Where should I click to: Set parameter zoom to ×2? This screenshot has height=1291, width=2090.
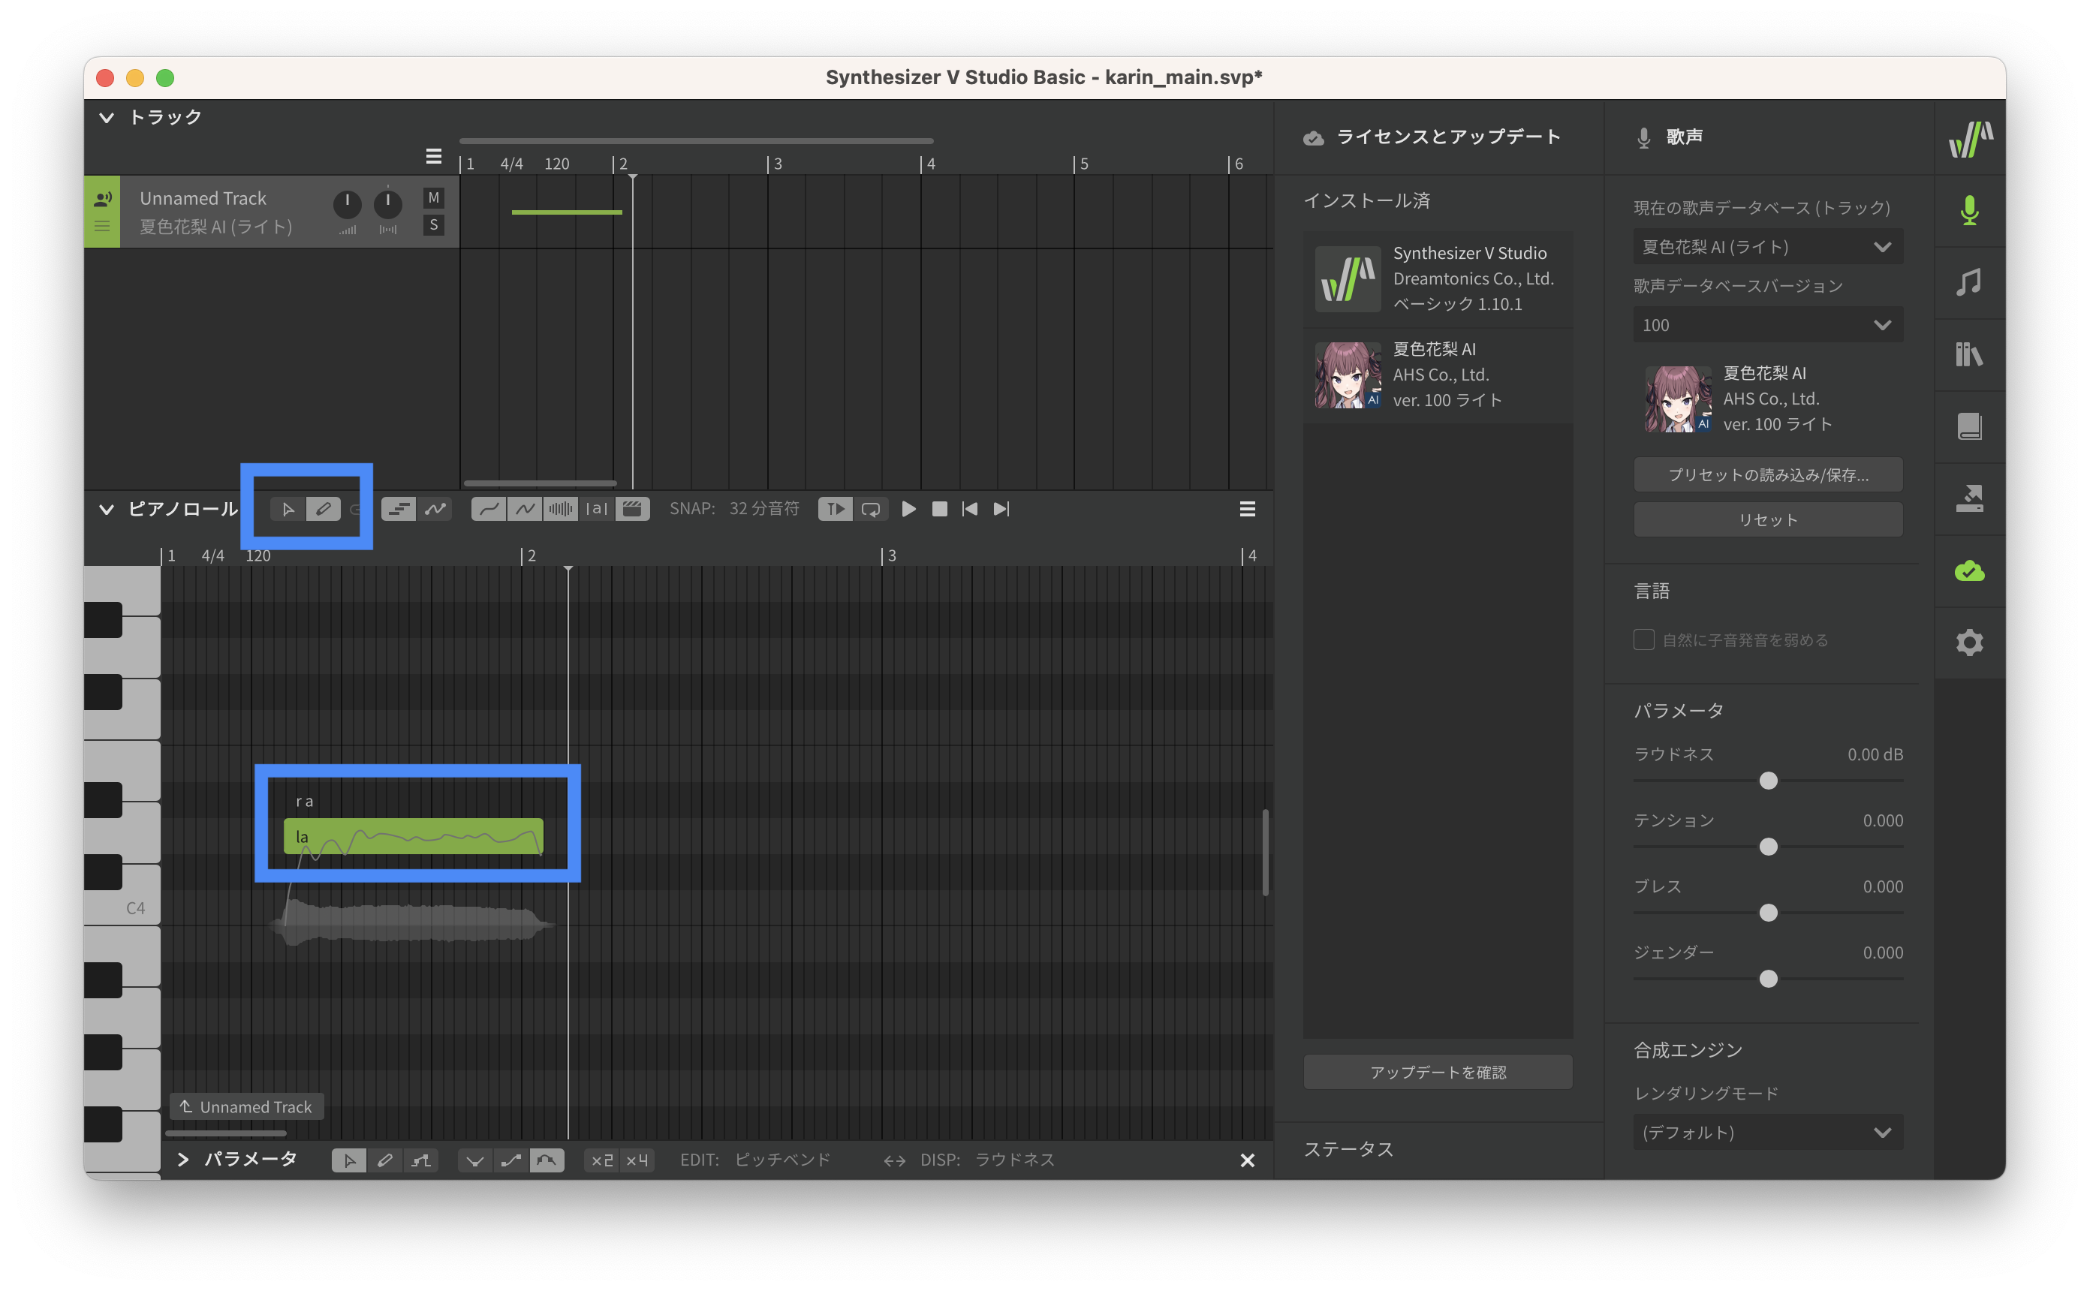click(602, 1160)
